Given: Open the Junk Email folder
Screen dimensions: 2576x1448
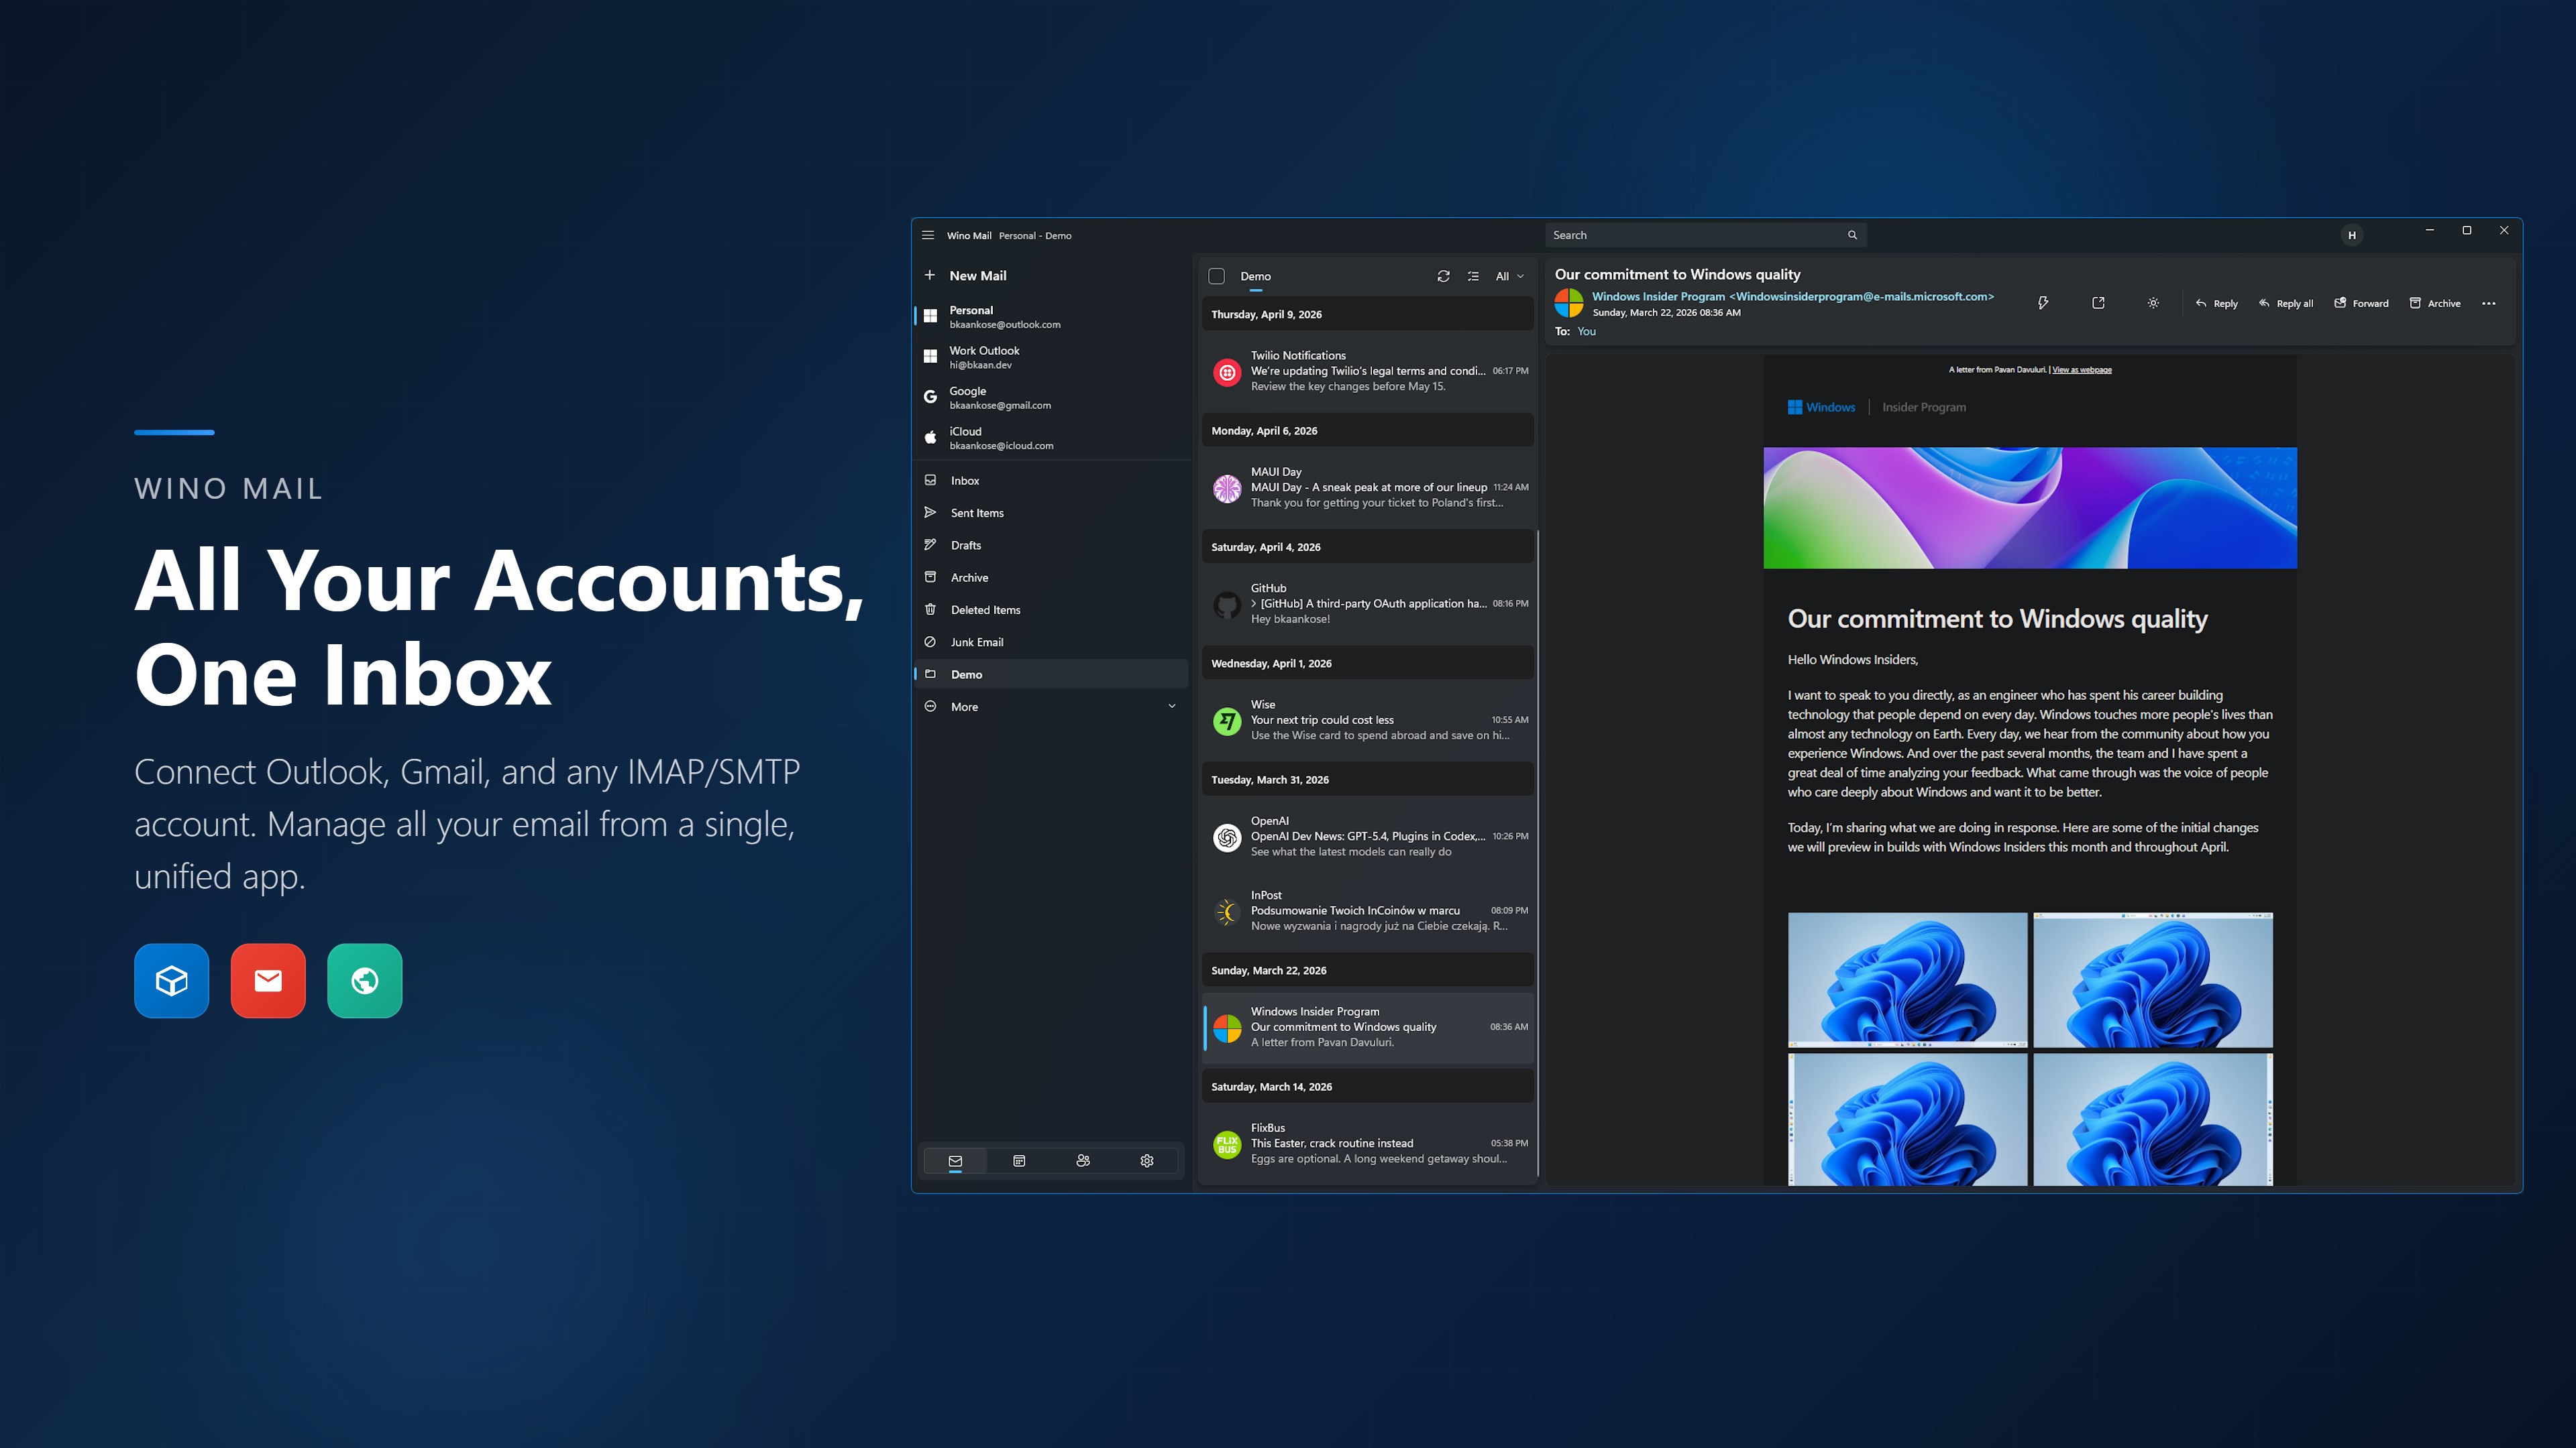Looking at the screenshot, I should pyautogui.click(x=1052, y=643).
